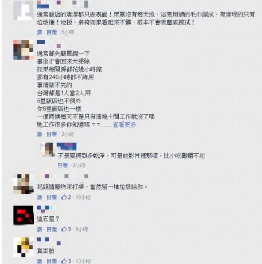Like the 花錢請廢物來打掃 comment

pos(39,197)
